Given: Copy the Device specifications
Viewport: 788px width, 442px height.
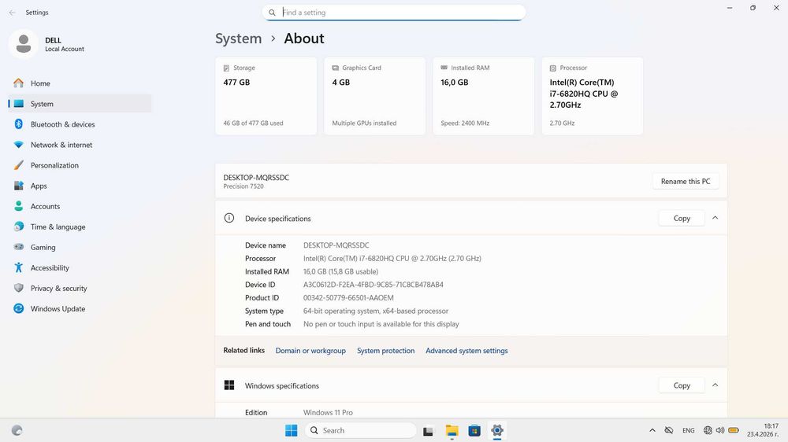Looking at the screenshot, I should click(682, 218).
